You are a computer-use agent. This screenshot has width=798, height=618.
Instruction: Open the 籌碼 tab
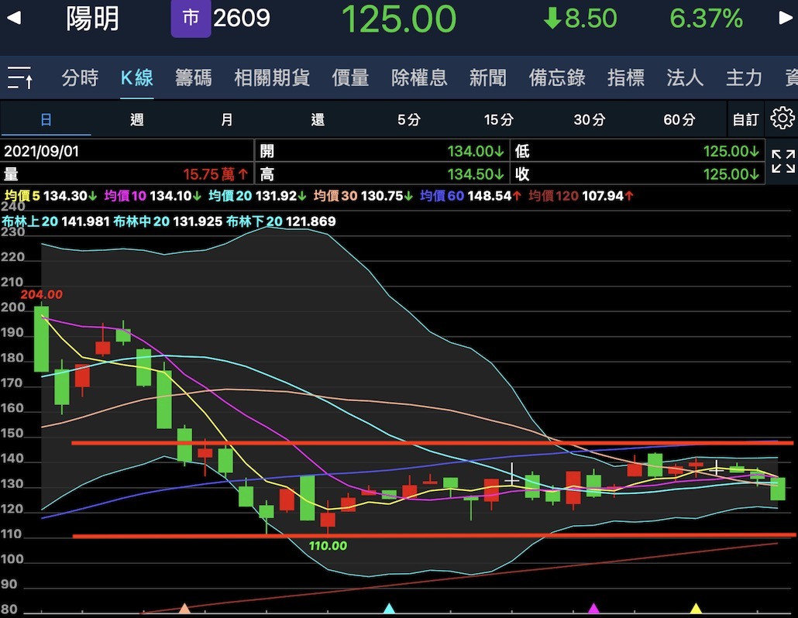click(x=194, y=77)
